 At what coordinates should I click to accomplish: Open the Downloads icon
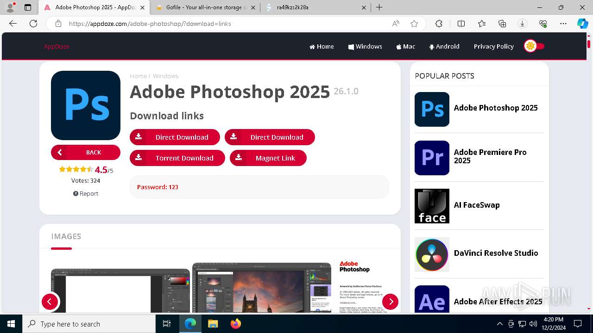(x=523, y=24)
